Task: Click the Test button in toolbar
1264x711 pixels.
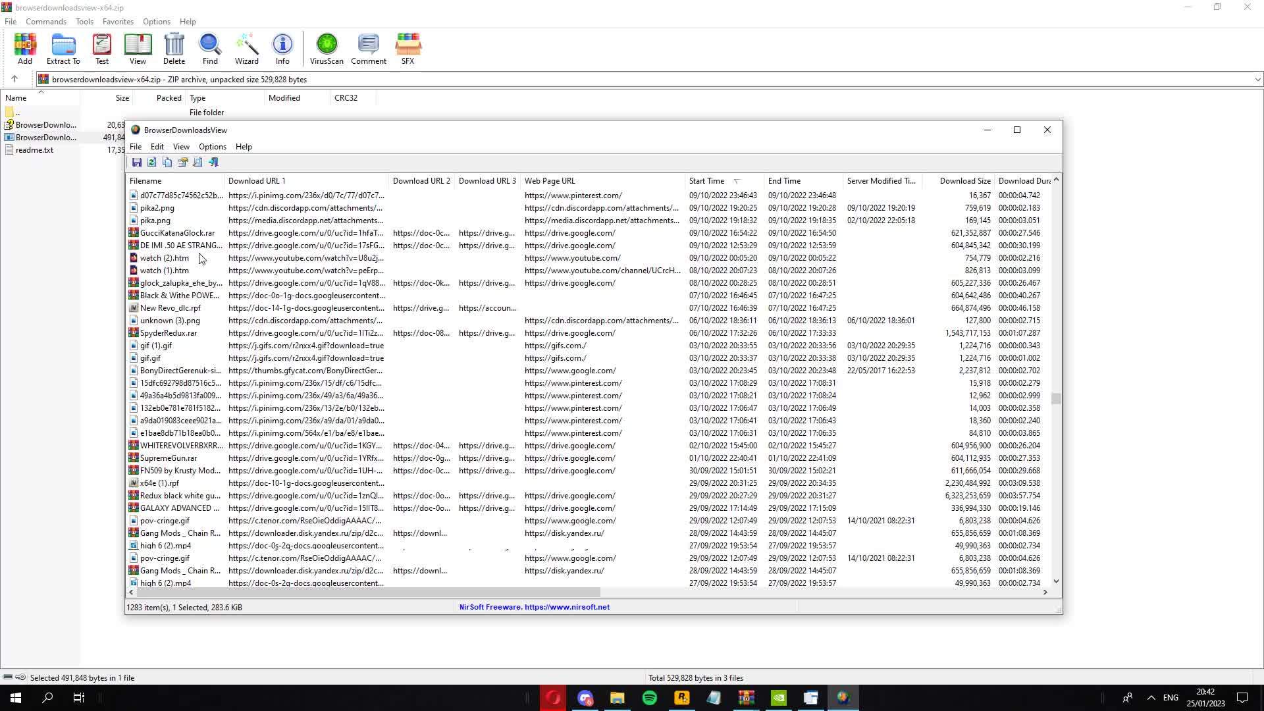Action: pos(101,48)
